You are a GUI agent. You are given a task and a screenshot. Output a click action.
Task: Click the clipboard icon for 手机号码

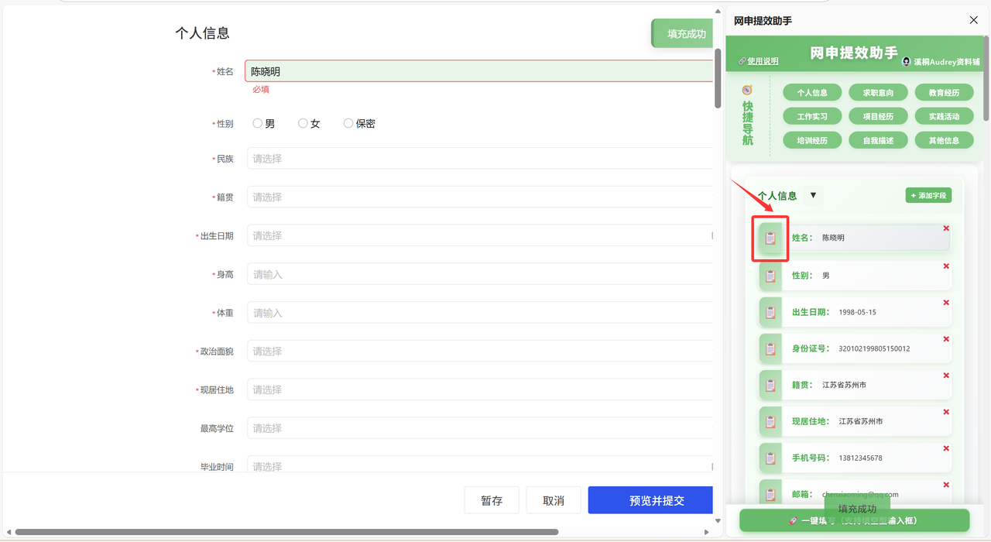point(770,457)
